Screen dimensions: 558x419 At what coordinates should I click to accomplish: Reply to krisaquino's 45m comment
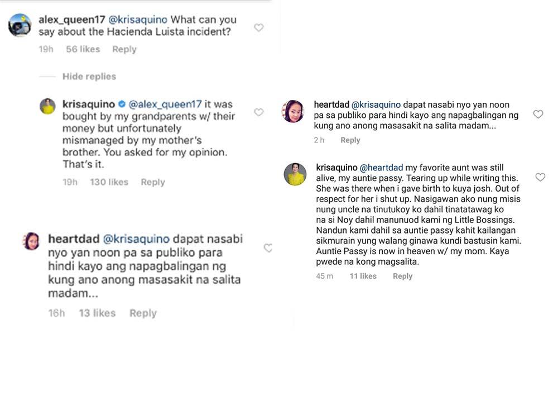click(402, 276)
